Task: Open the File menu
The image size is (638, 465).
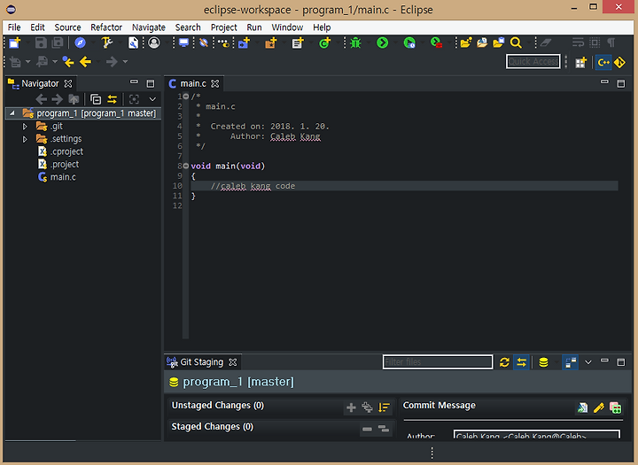Action: (14, 27)
